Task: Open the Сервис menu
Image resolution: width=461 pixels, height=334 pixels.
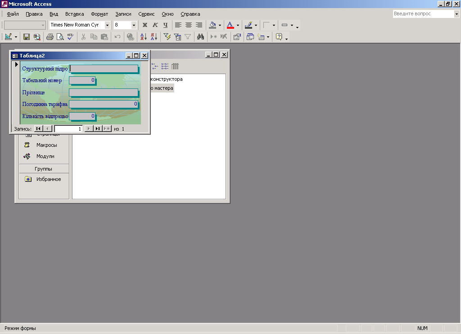Action: coord(146,14)
